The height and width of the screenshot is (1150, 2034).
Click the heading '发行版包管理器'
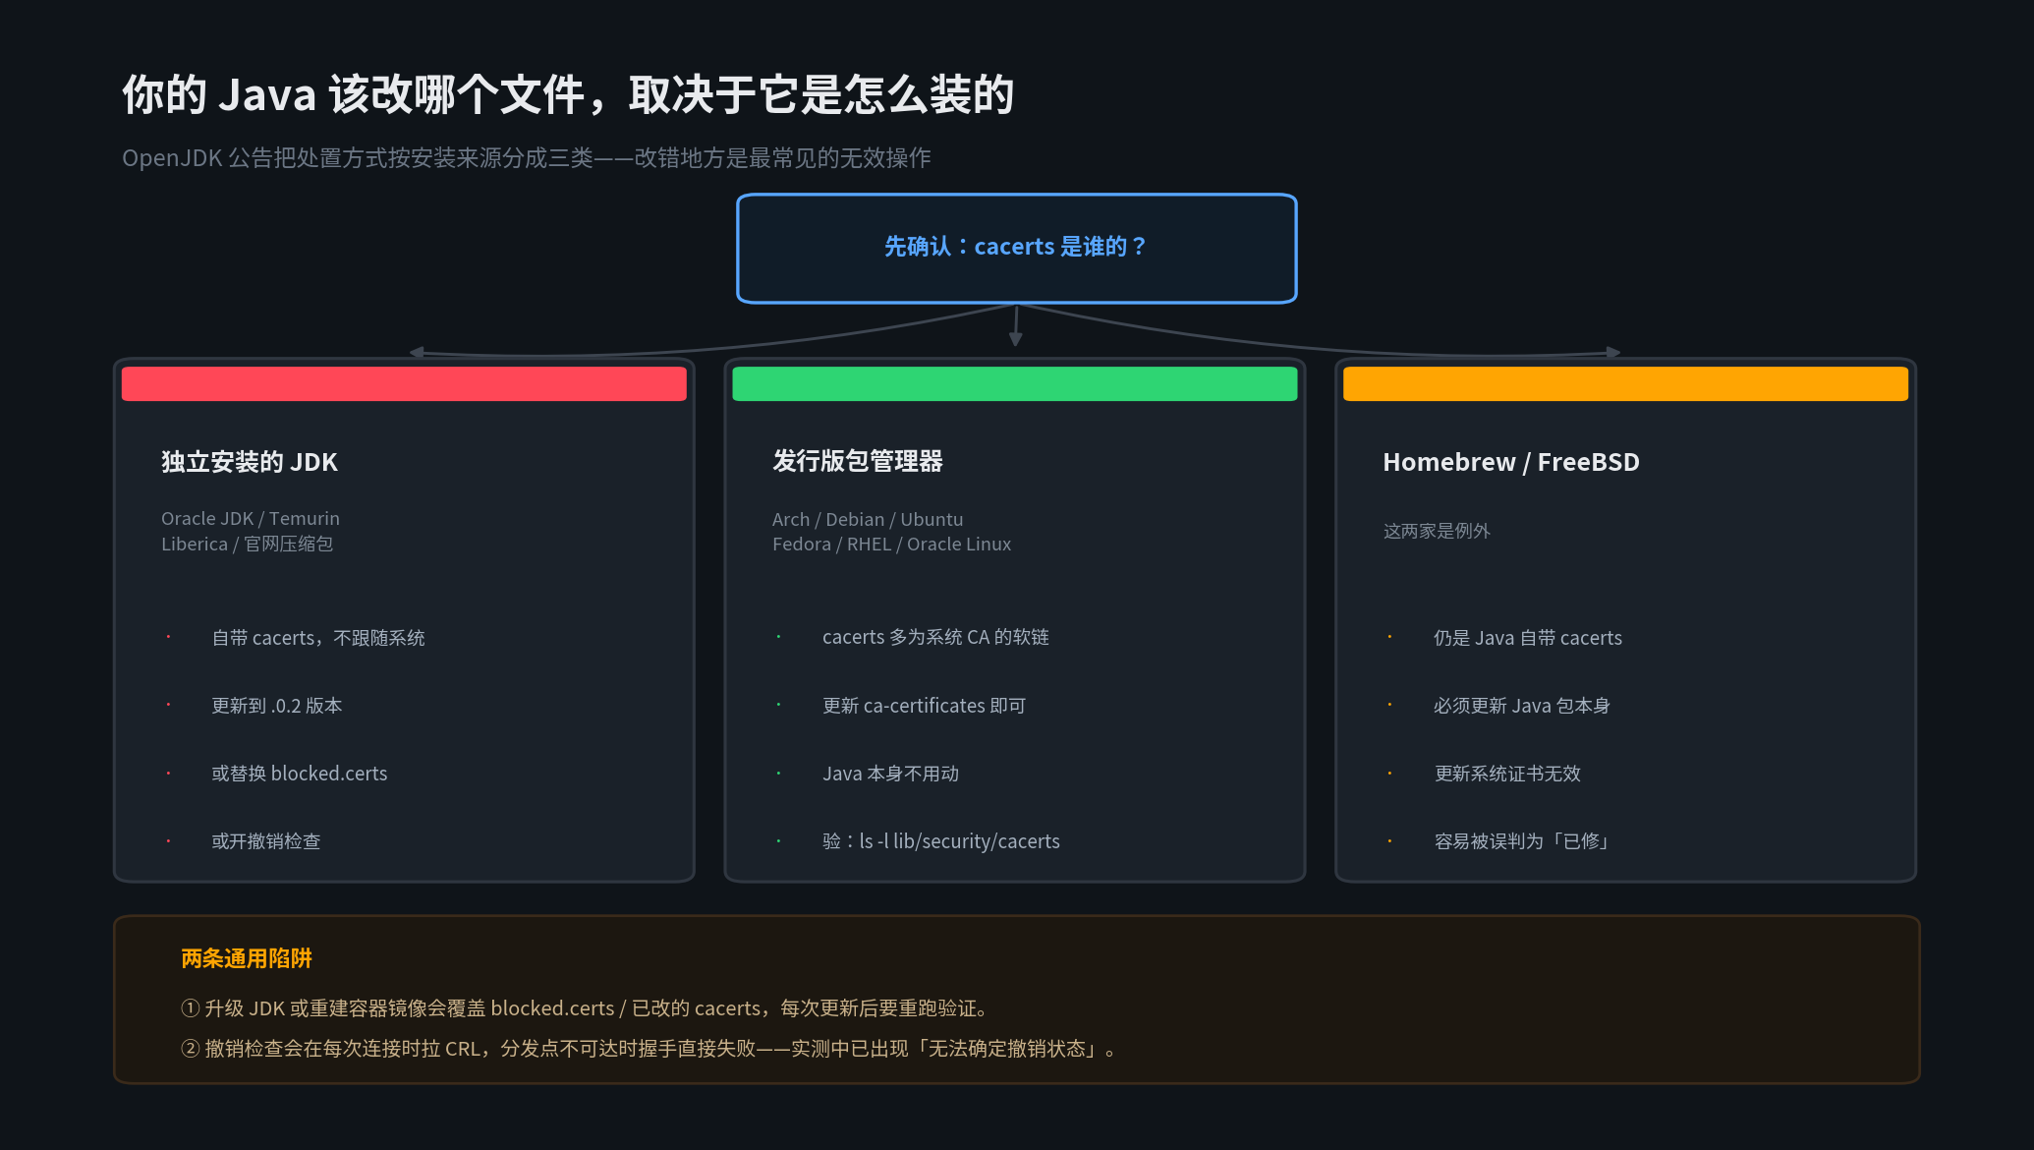click(x=858, y=461)
